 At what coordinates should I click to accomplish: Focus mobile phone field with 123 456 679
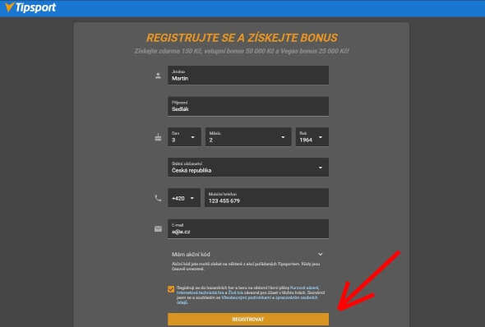[x=266, y=198]
